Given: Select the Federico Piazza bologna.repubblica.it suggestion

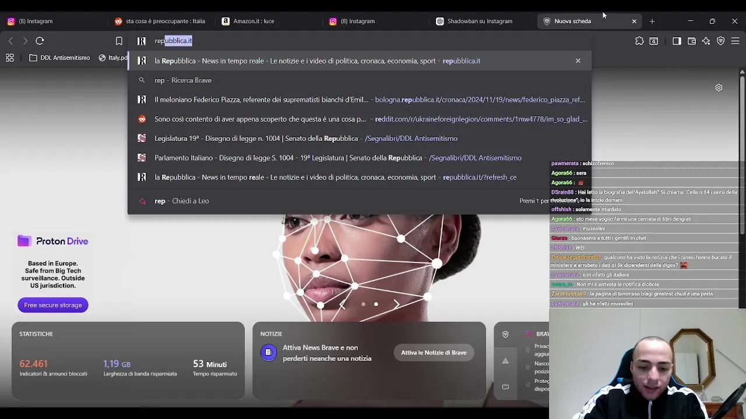Looking at the screenshot, I should tap(359, 100).
